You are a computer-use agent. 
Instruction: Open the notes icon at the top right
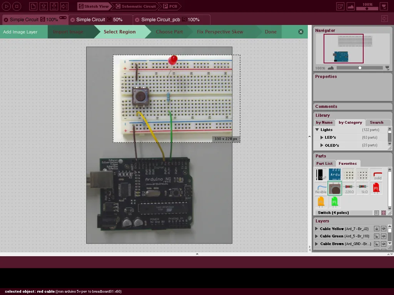click(340, 7)
